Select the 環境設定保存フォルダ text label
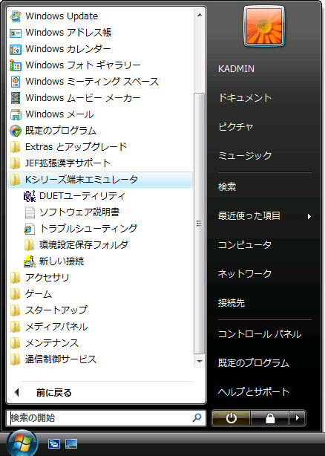 [x=84, y=245]
